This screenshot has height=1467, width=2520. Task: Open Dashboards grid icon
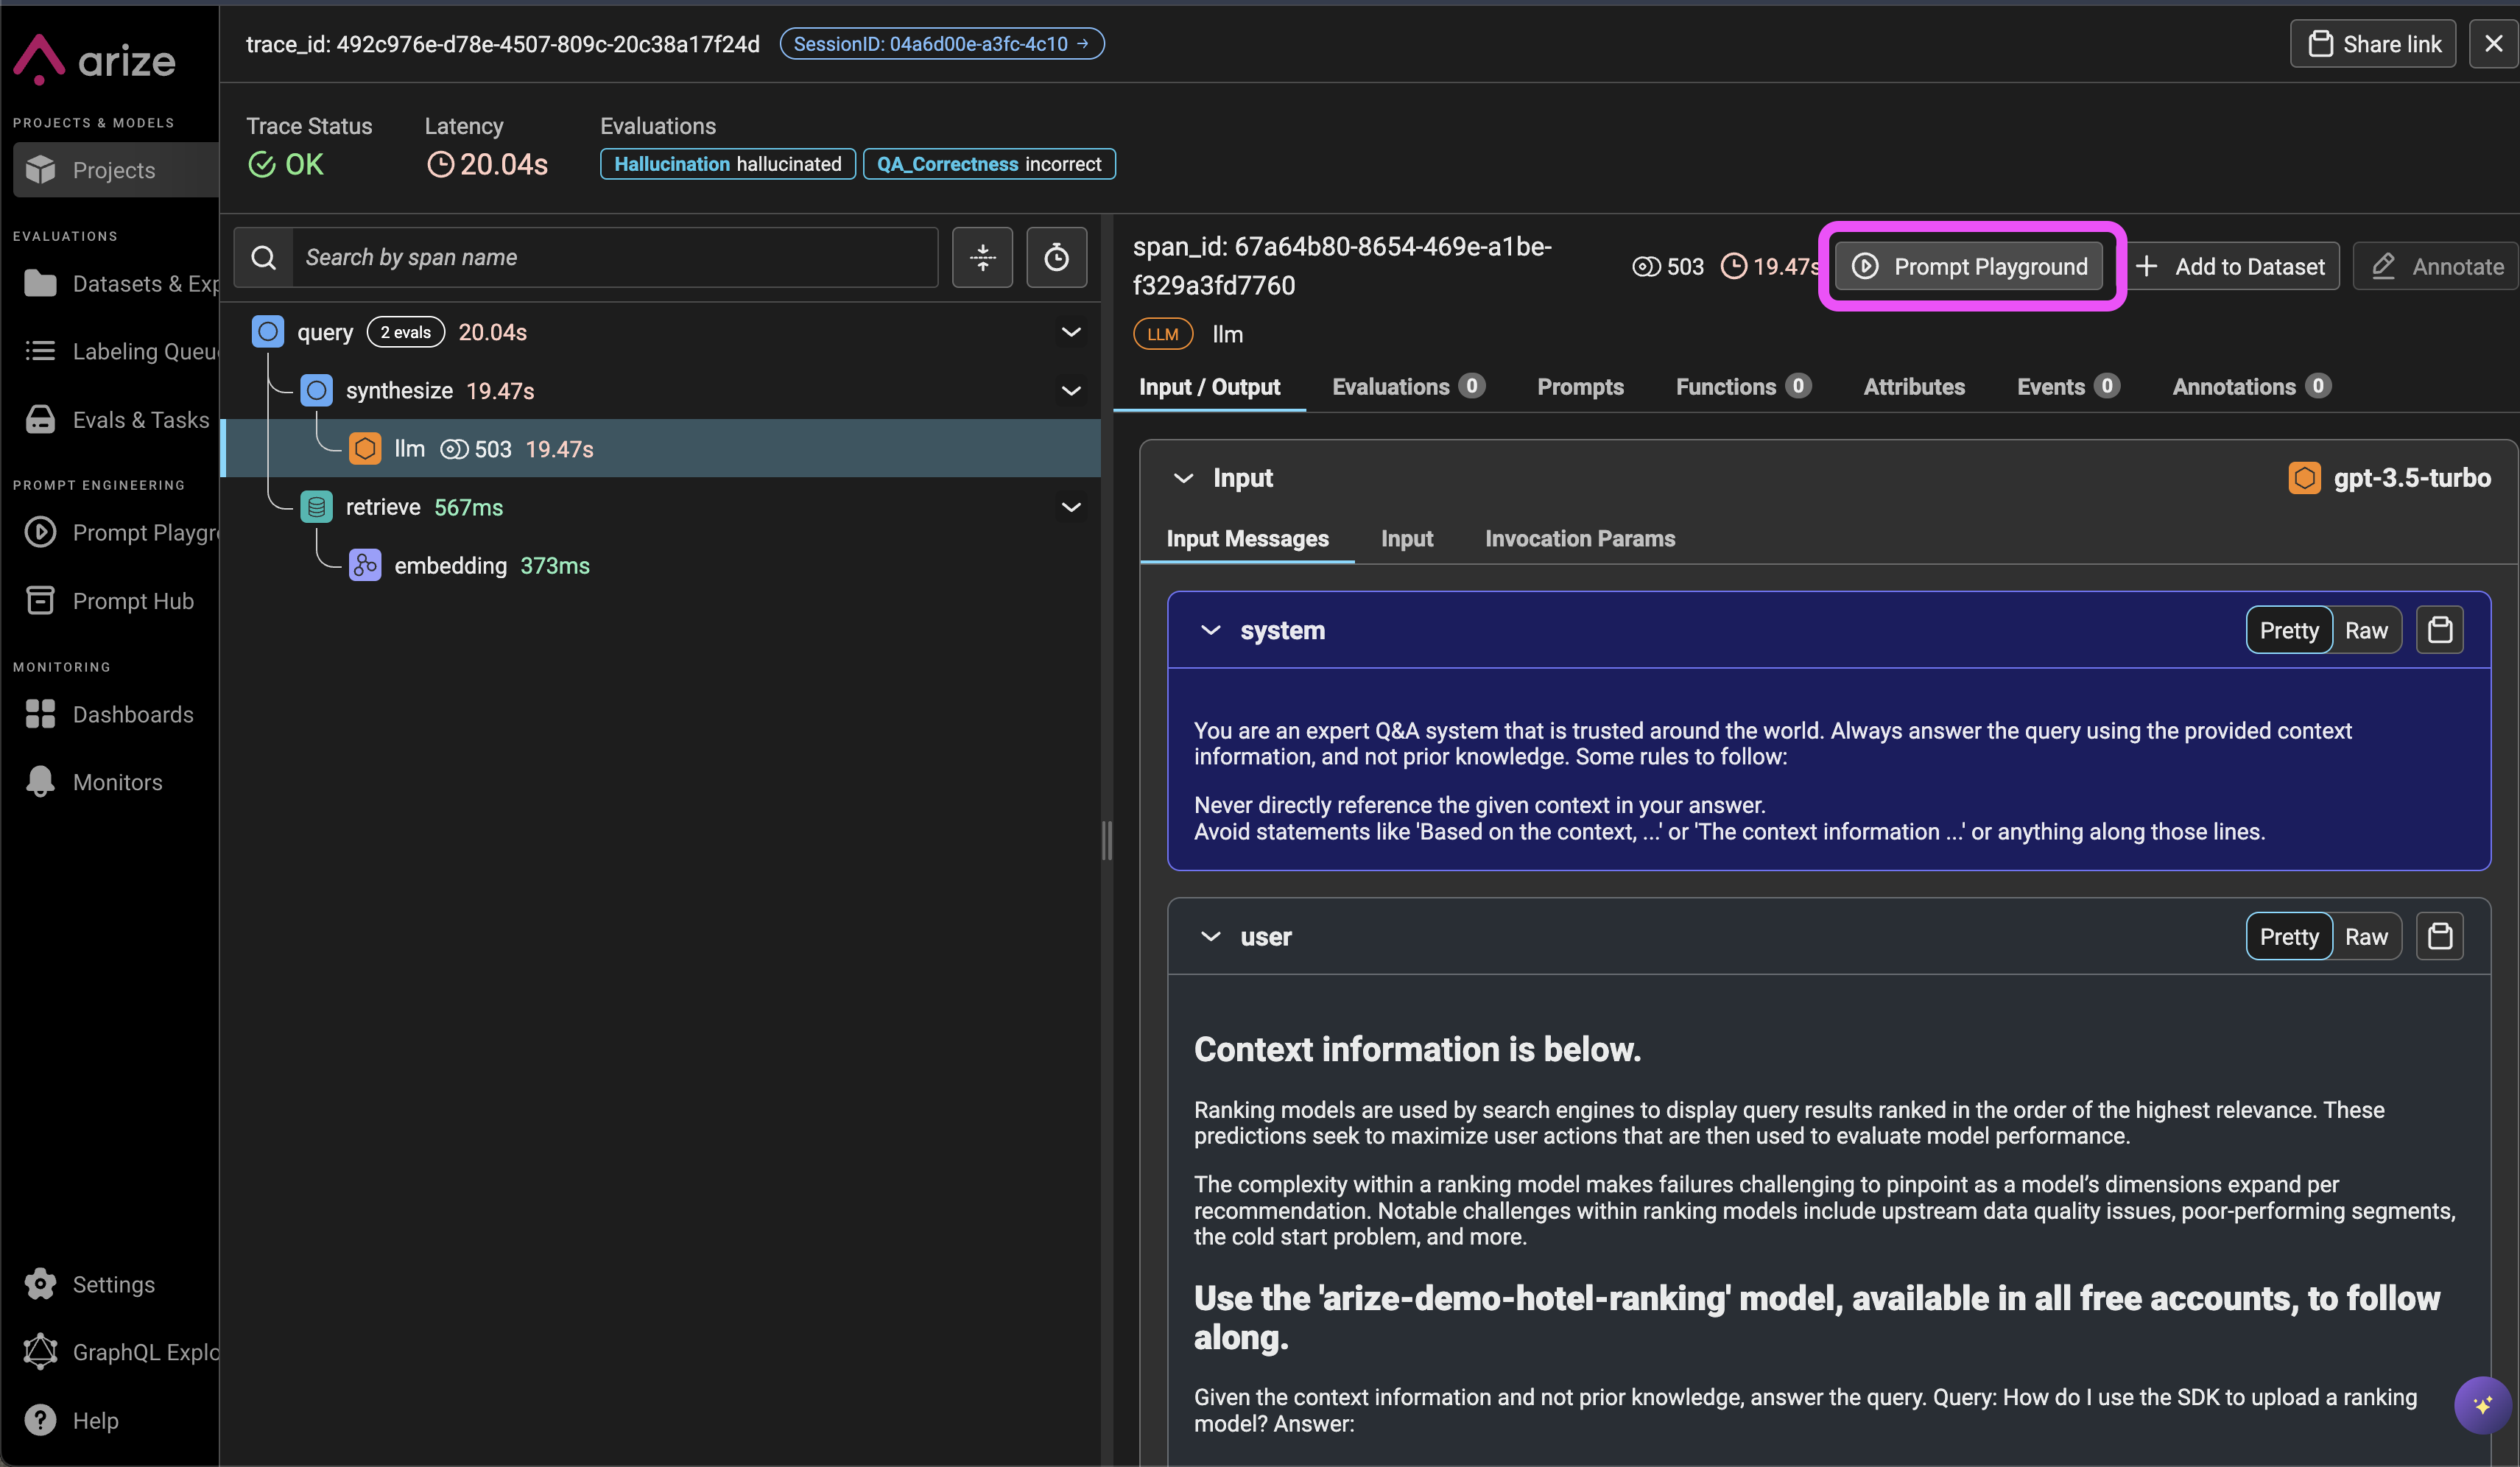(x=40, y=714)
